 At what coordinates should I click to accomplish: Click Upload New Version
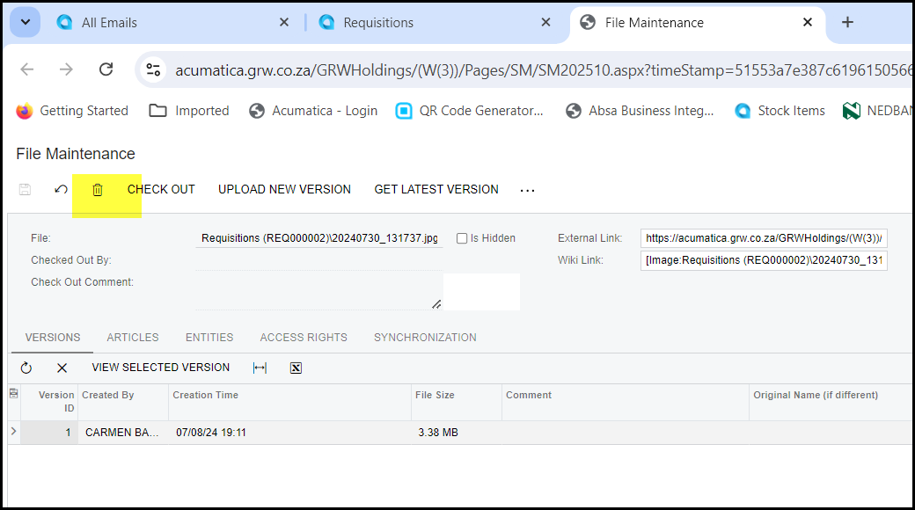click(284, 190)
